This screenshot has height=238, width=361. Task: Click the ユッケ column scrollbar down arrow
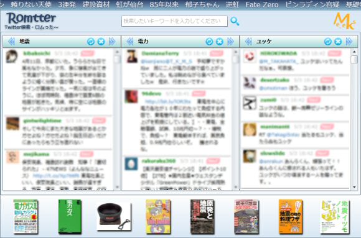tap(354, 187)
